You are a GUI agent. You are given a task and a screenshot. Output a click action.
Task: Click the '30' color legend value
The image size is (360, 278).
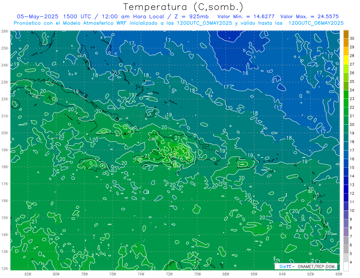352,39
